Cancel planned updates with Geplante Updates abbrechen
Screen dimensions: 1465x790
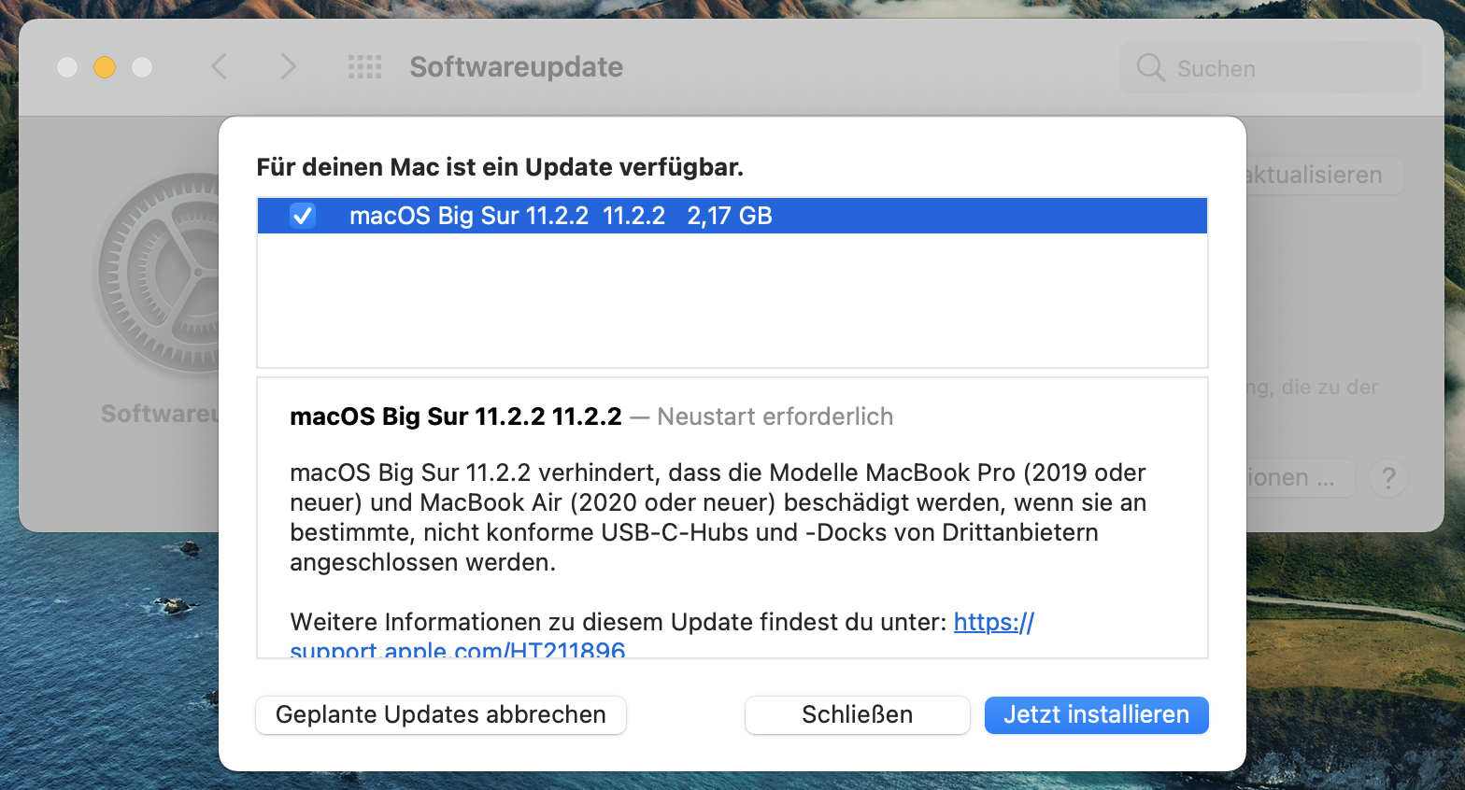[x=441, y=714]
